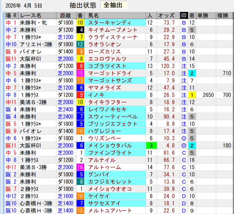Screen dimensions: 234x214
Task: Select horse エコロヴァルツ
Action: [115, 59]
